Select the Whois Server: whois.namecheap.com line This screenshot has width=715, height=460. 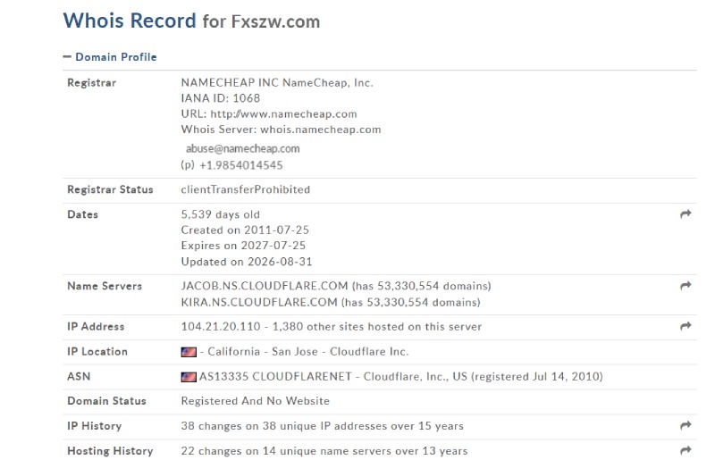pyautogui.click(x=281, y=130)
